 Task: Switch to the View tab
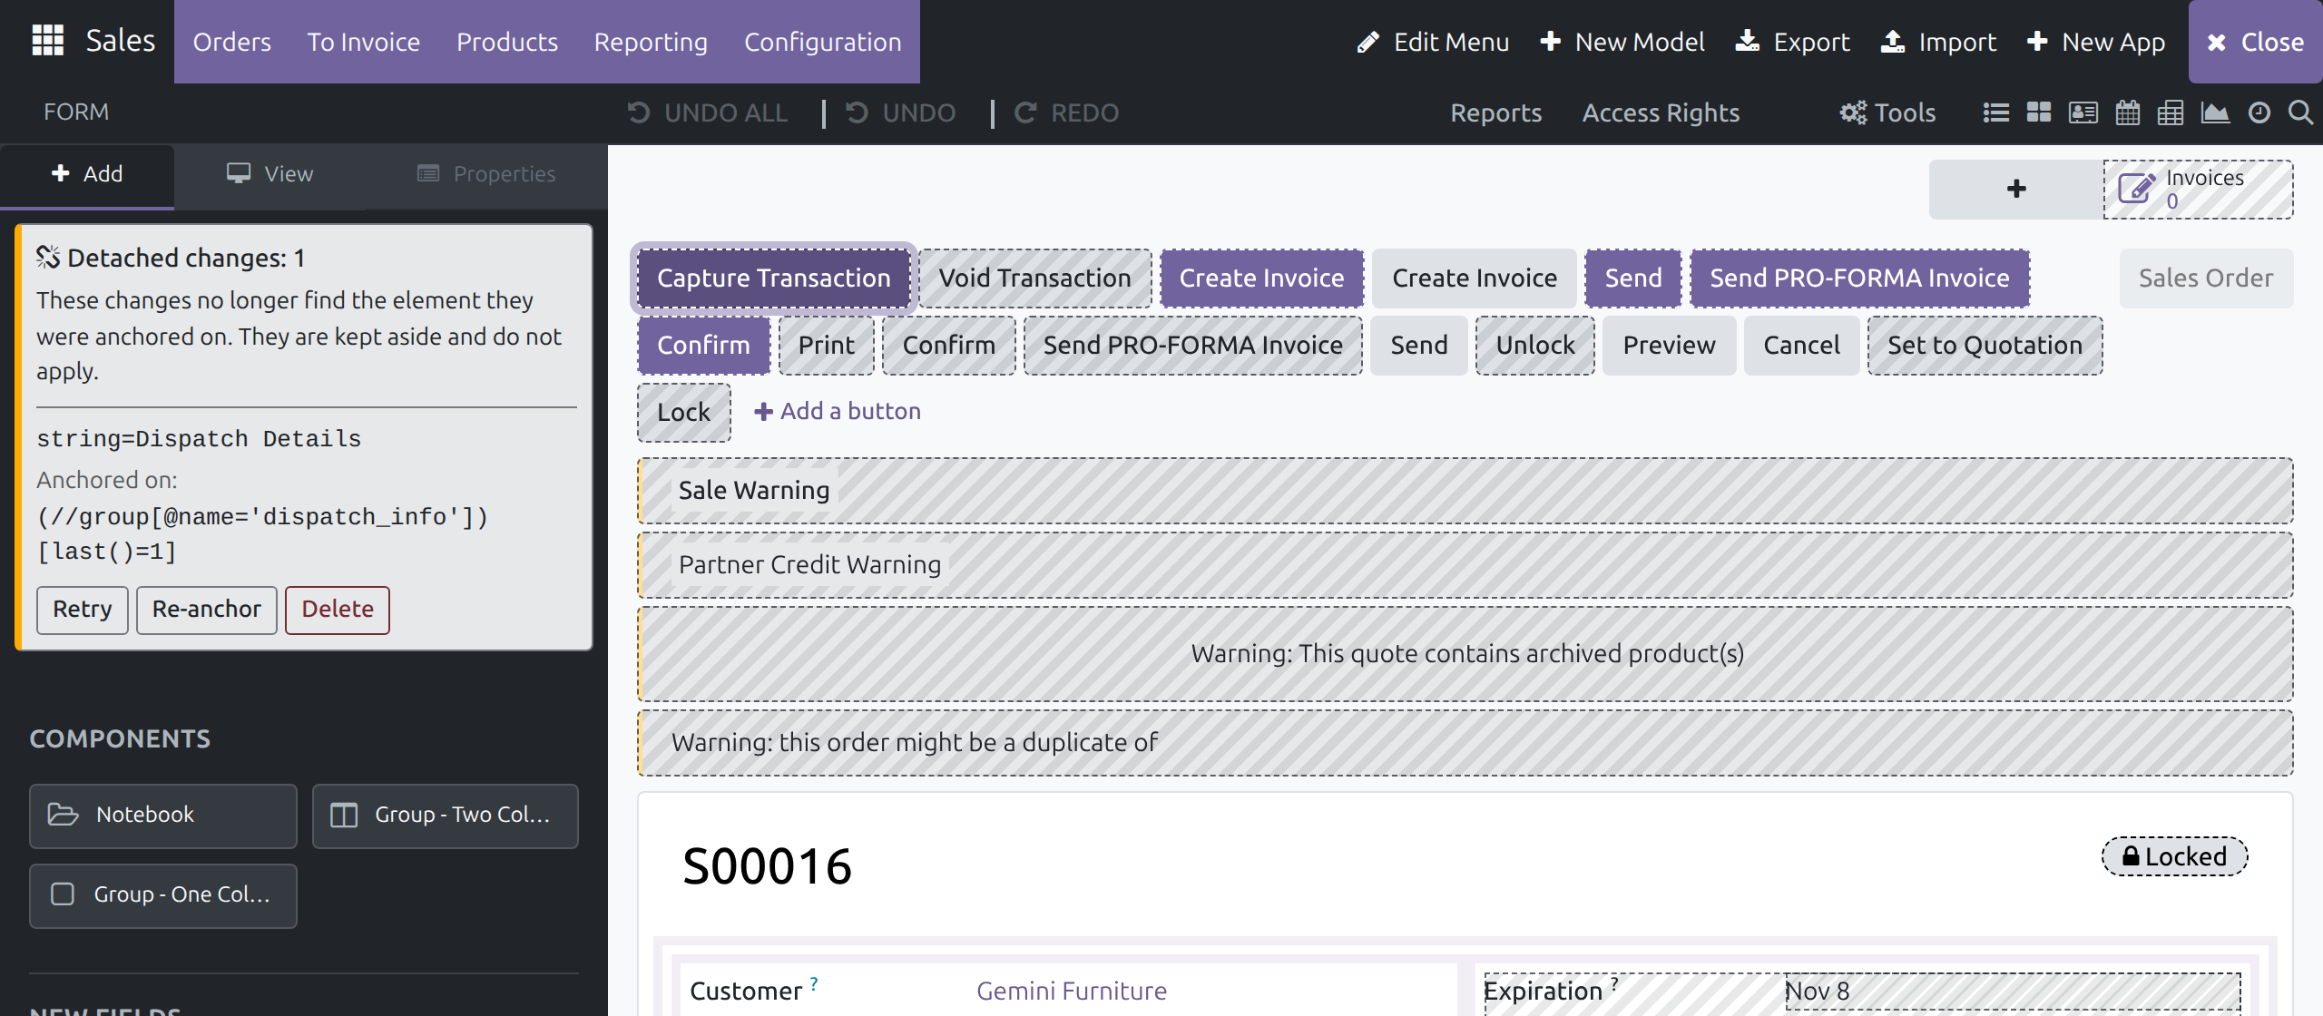click(x=270, y=173)
